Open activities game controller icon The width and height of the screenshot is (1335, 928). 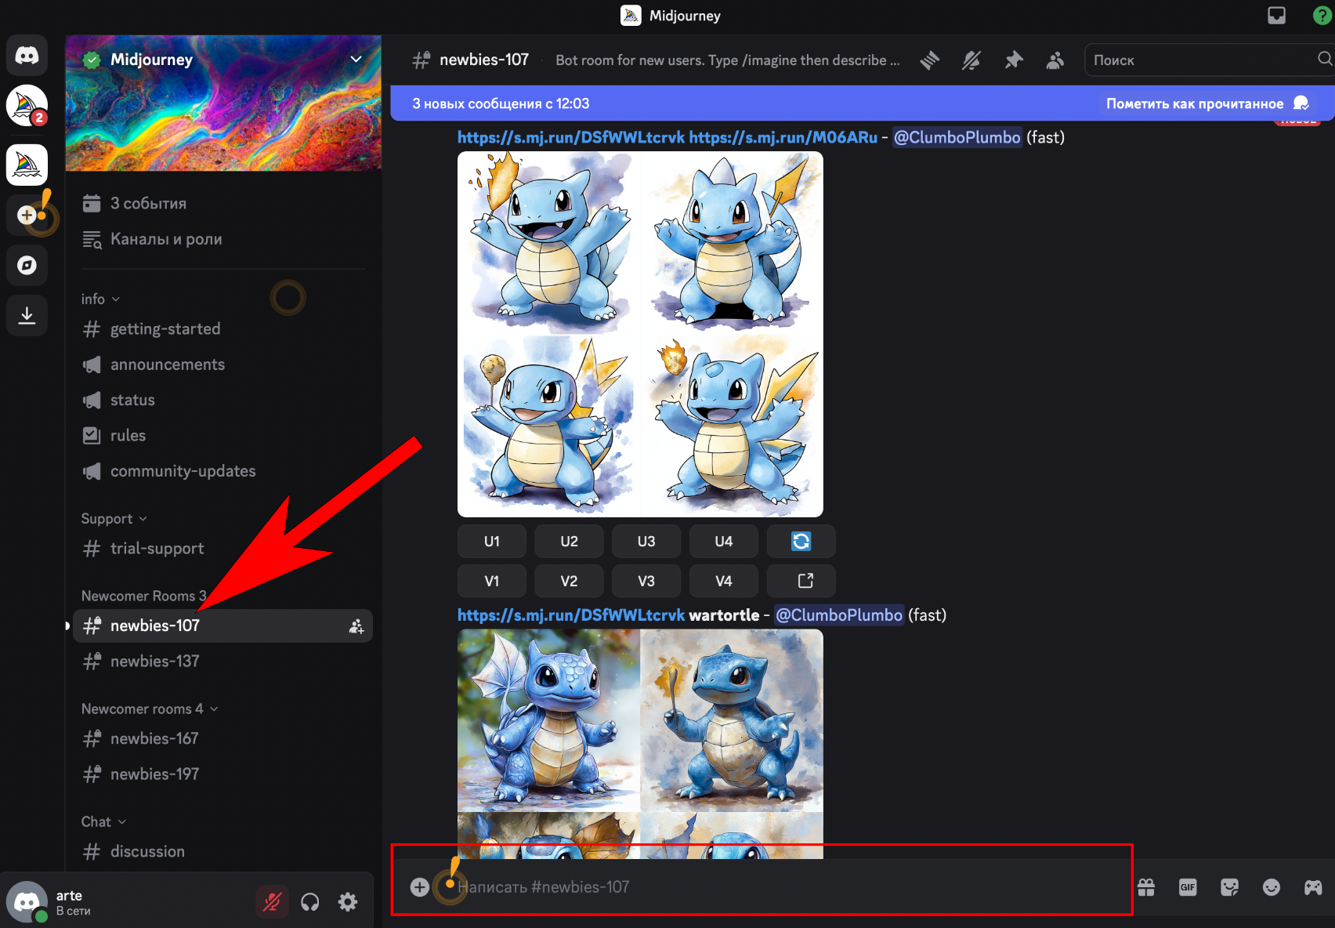coord(1313,887)
